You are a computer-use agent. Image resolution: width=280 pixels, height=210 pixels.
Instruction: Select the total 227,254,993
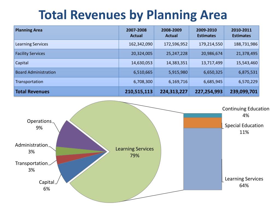209,92
